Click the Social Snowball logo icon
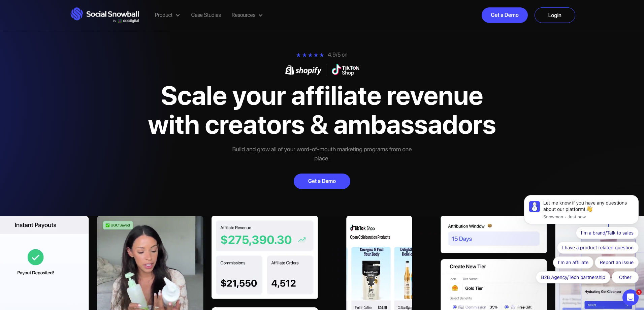Image resolution: width=644 pixels, height=310 pixels. tap(77, 14)
